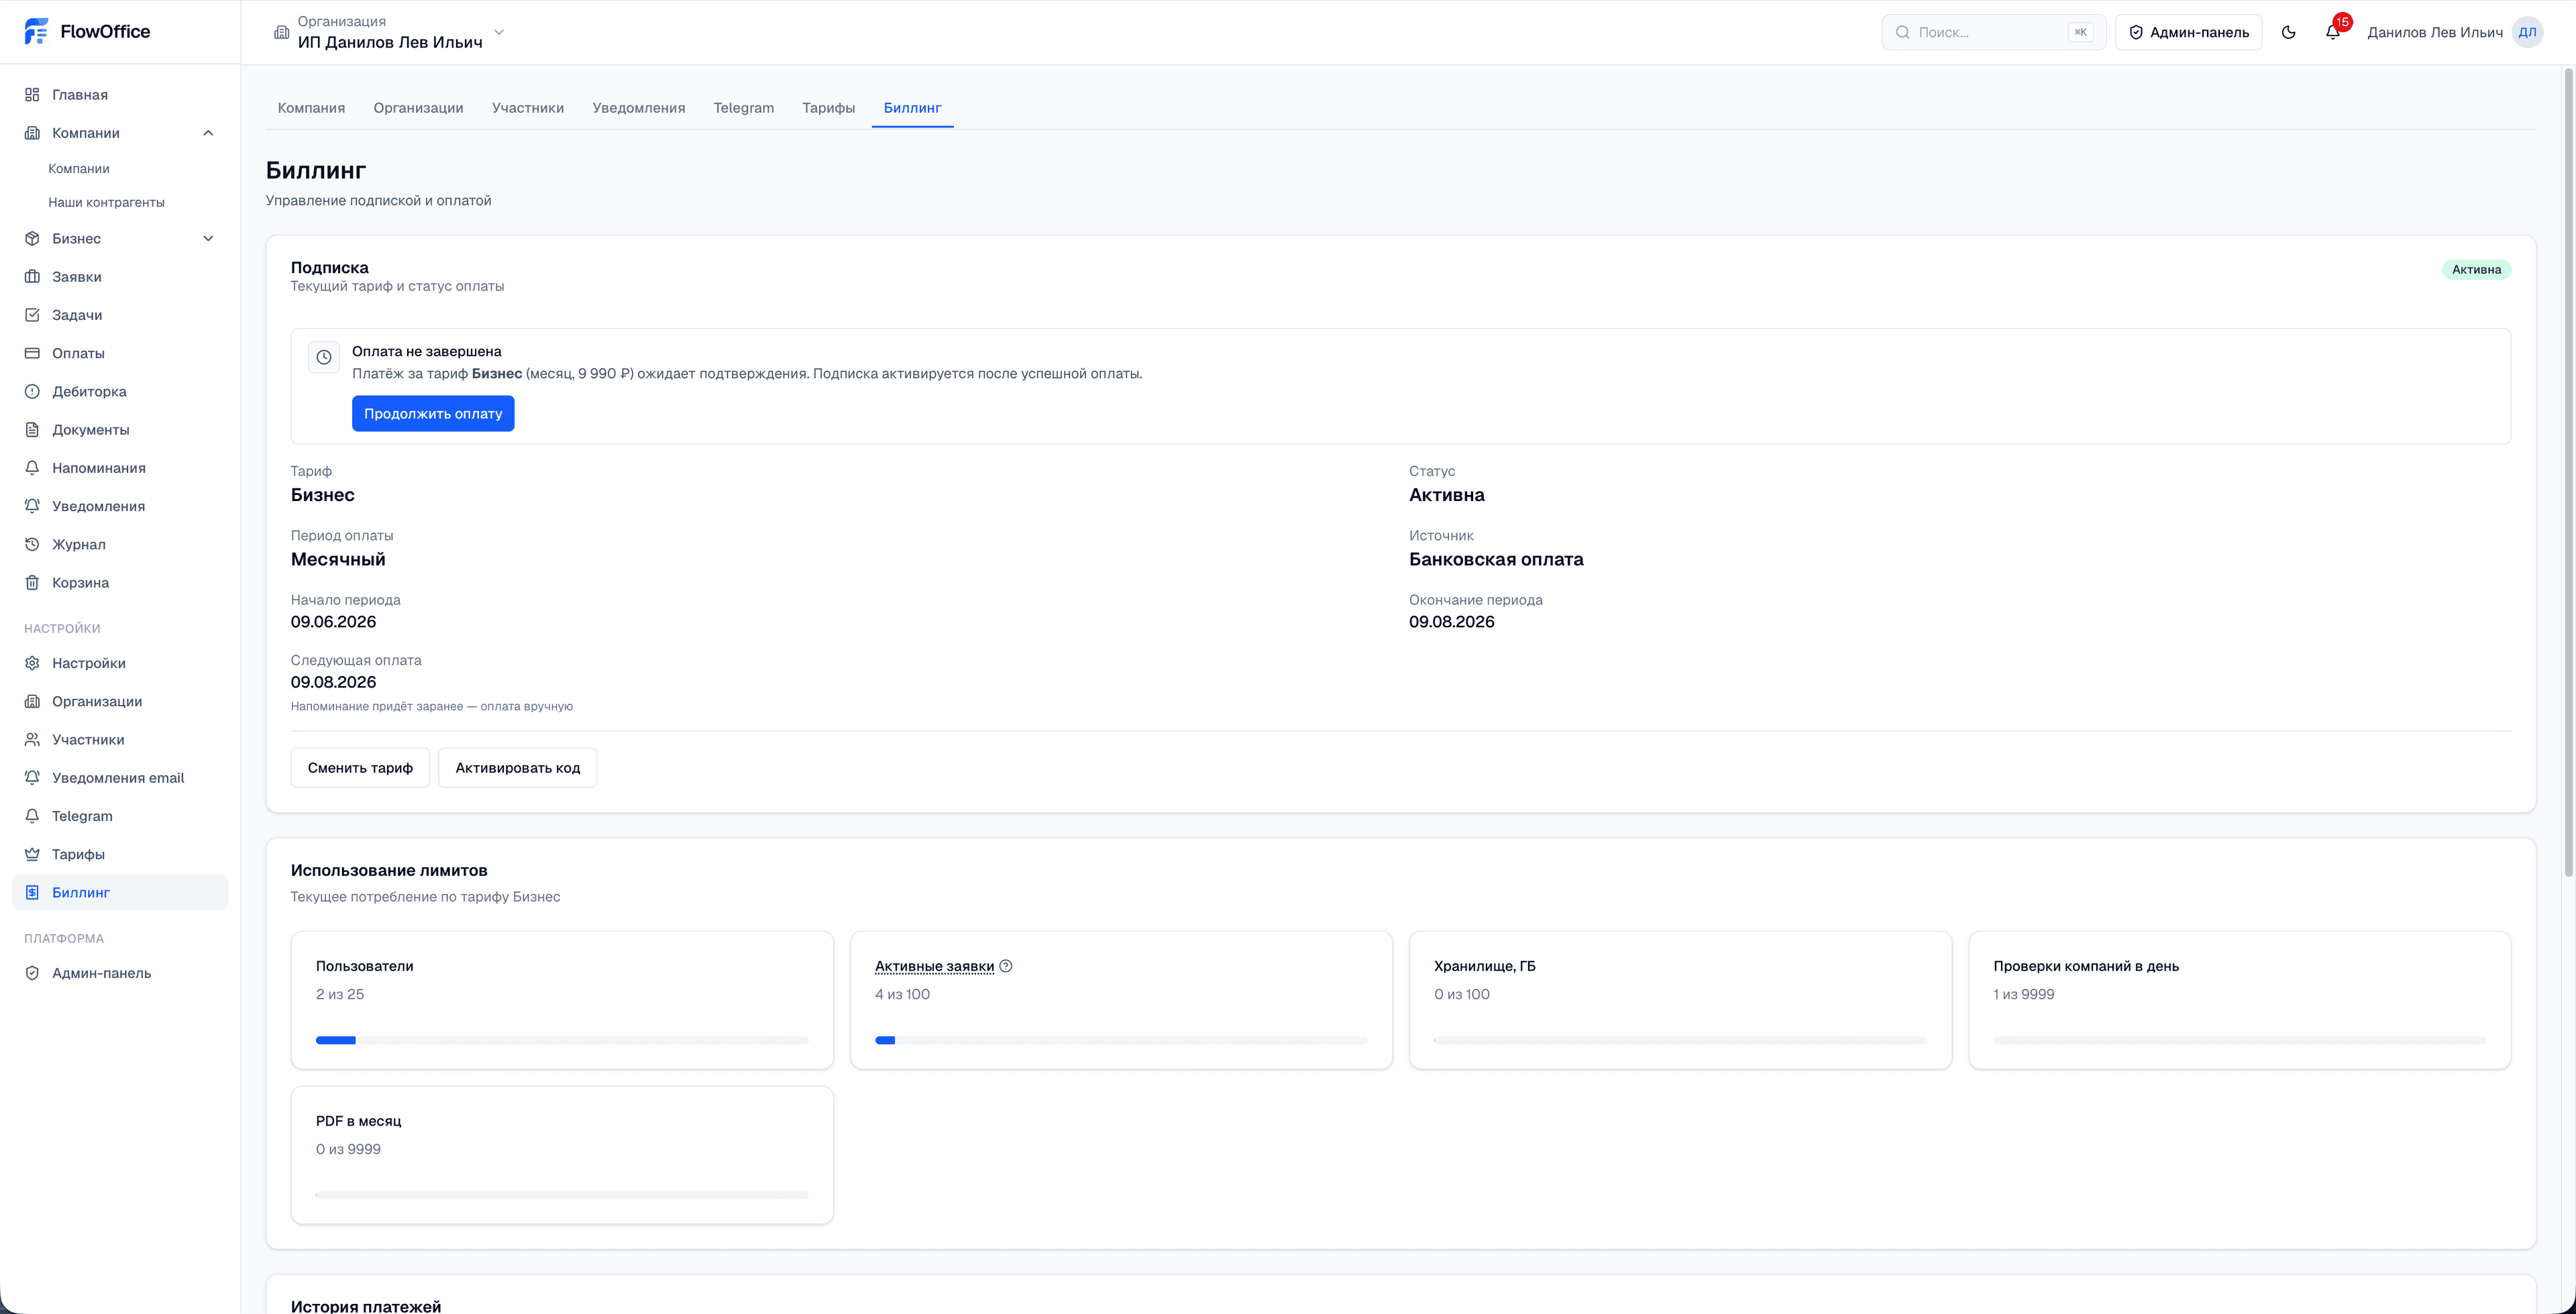The image size is (2576, 1314).
Task: Click the clock icon in payment notice
Action: pos(324,357)
